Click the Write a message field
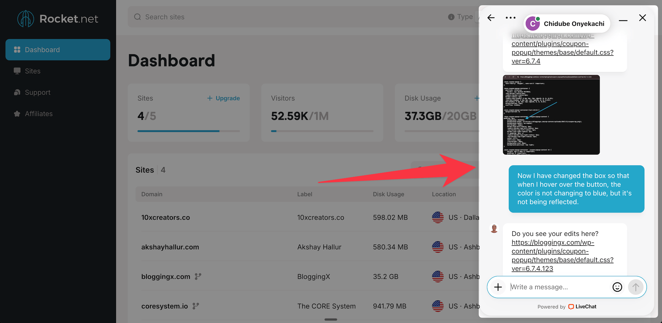662x323 pixels. [558, 287]
